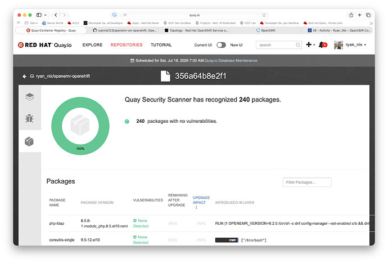Click the Filter Packages input field
The height and width of the screenshot is (263, 388).
(x=307, y=182)
